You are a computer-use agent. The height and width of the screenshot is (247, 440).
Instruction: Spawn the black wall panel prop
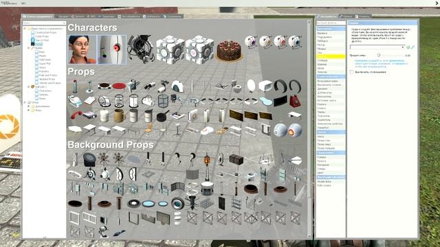[280, 101]
